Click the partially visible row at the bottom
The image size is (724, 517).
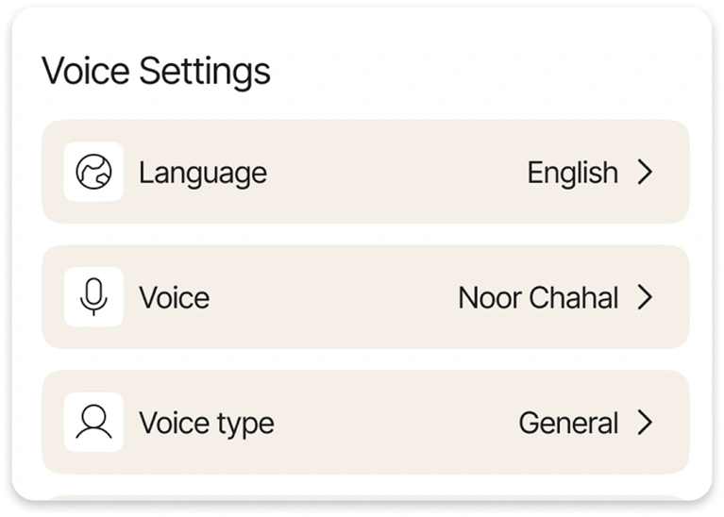(365, 497)
